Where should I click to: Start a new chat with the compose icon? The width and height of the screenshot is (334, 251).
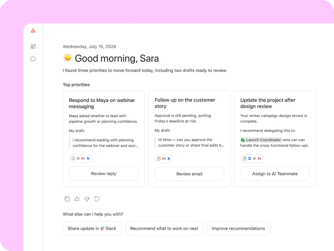pos(33,46)
